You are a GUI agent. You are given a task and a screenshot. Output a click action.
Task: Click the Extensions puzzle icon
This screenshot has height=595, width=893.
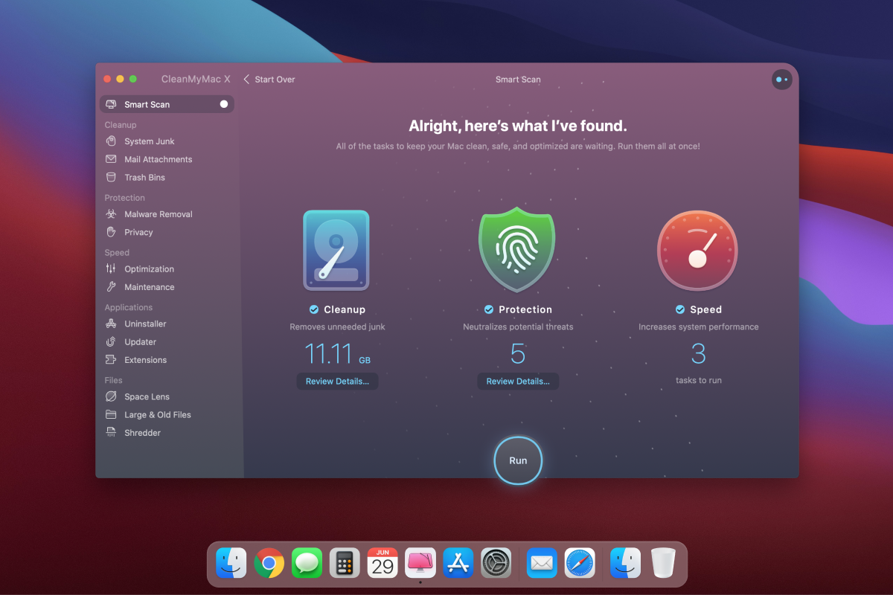tap(111, 360)
